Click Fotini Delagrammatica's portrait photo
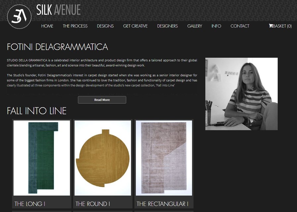 241,94
